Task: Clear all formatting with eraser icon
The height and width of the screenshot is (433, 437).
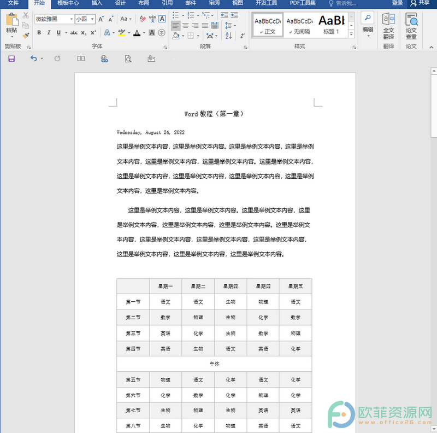Action: tap(143, 19)
